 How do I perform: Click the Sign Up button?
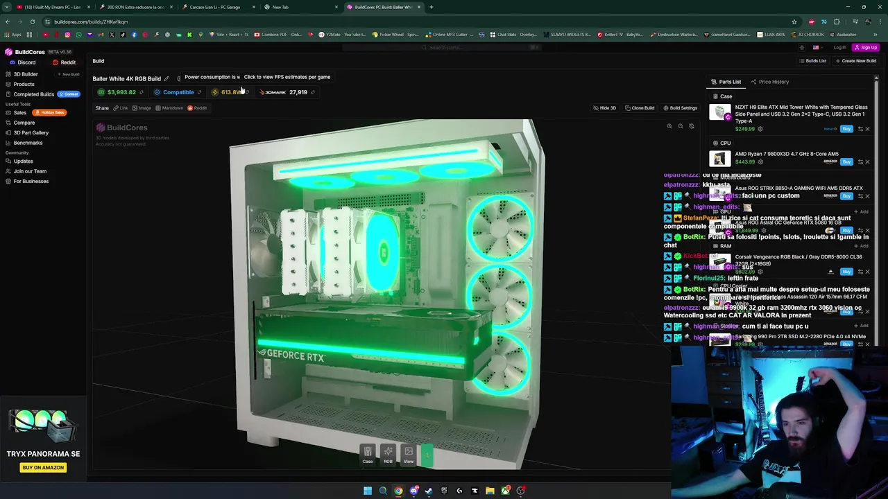coord(866,48)
